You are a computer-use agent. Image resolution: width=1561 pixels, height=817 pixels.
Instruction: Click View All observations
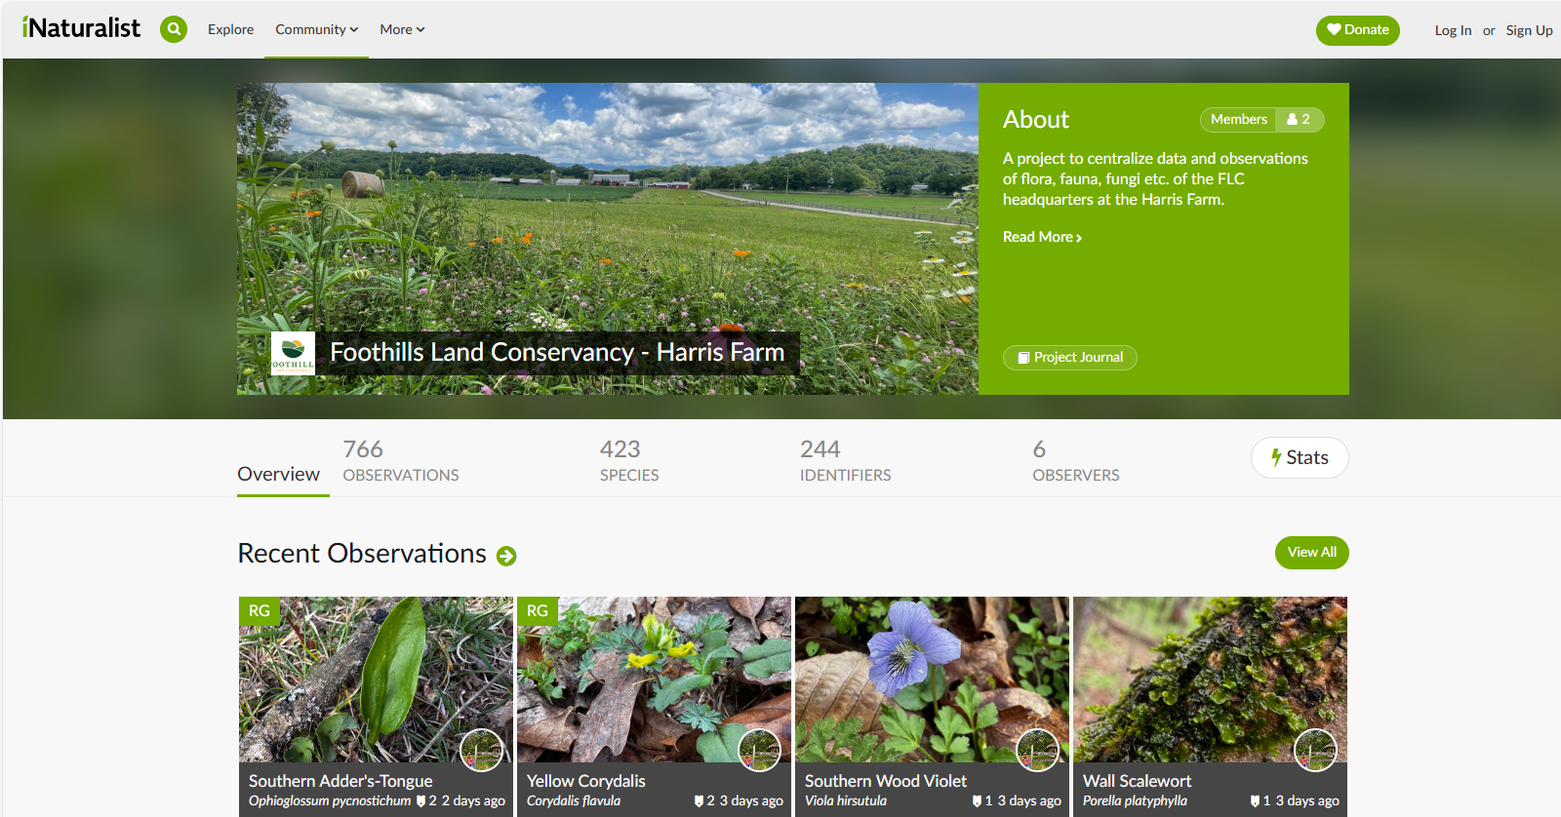(1311, 552)
